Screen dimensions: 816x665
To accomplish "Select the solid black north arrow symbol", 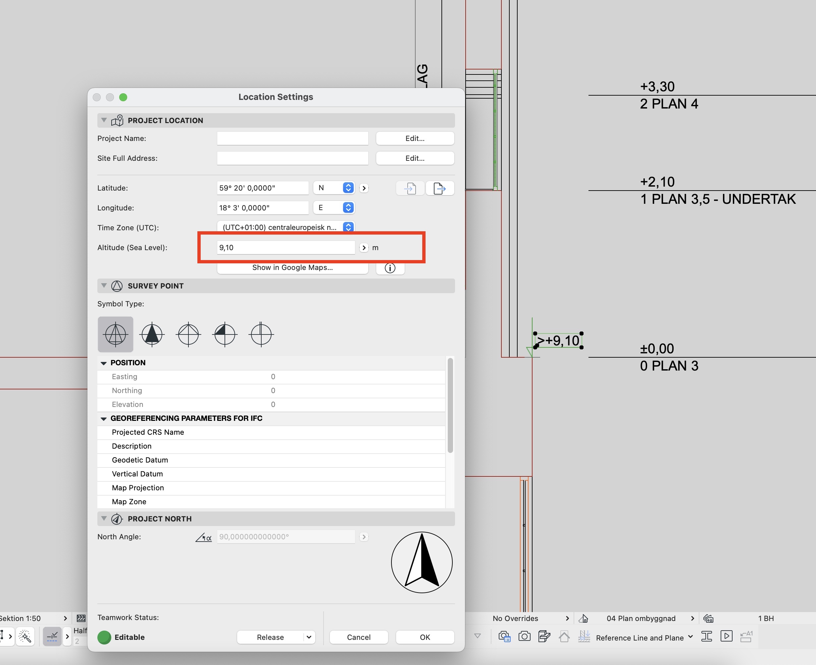I will pos(152,334).
